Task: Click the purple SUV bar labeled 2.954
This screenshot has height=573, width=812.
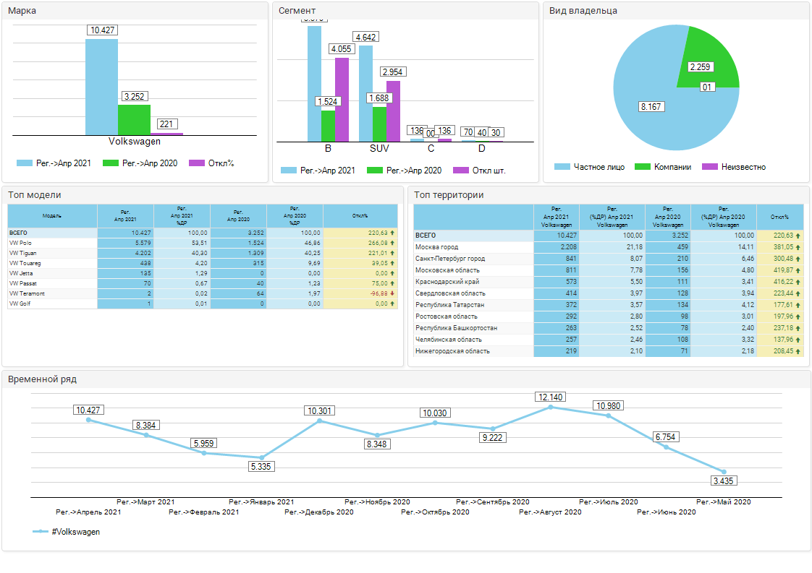Action: click(393, 111)
